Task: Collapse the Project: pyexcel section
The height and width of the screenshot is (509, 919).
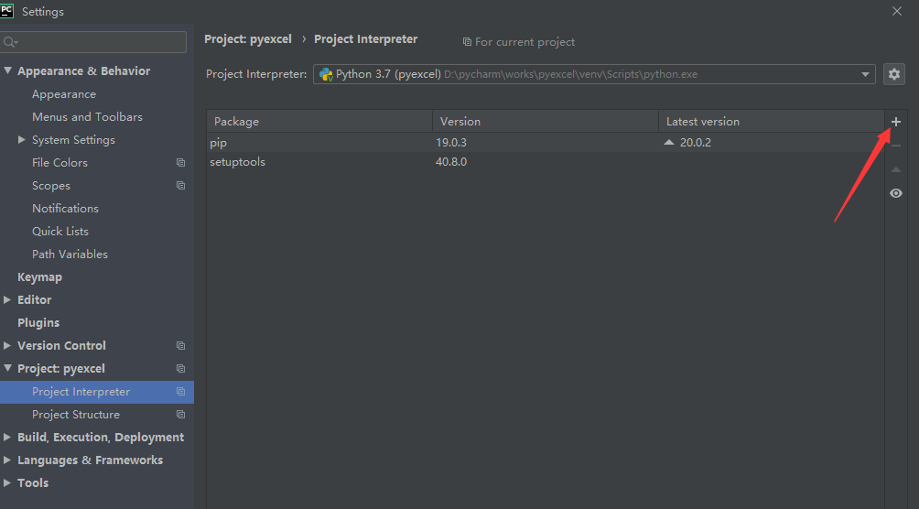Action: click(x=7, y=368)
